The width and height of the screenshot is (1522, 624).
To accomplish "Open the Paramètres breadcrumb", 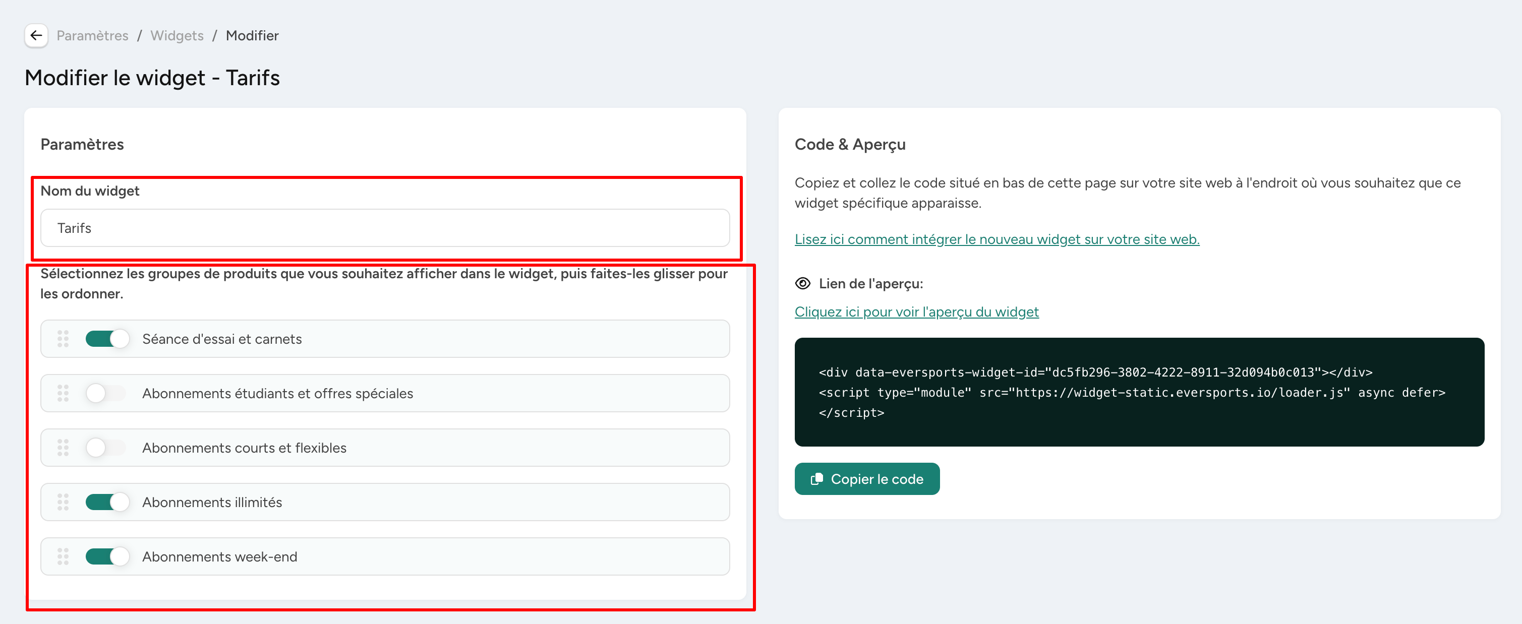I will (92, 35).
